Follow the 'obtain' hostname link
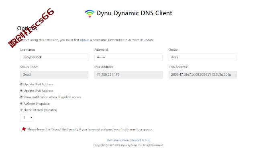Image resolution: width=257 pixels, height=161 pixels. (85, 40)
